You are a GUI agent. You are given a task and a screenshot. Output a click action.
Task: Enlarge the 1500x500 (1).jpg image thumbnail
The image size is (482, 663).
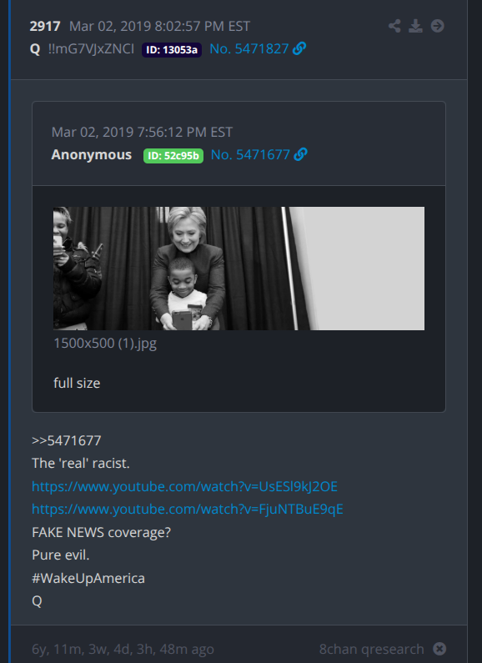(x=238, y=269)
